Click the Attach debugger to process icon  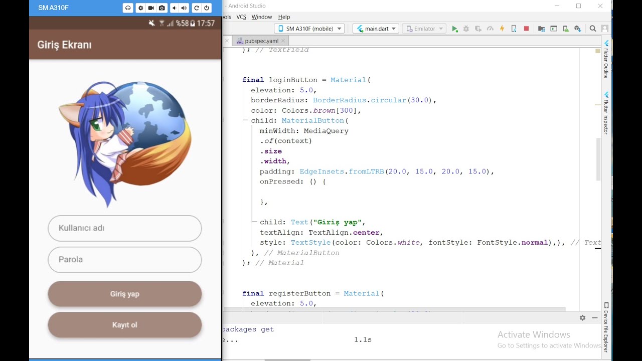coord(514,29)
